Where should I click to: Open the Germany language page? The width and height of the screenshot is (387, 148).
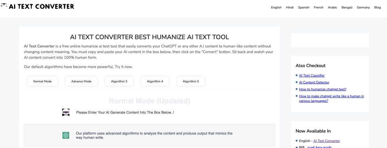(x=363, y=8)
